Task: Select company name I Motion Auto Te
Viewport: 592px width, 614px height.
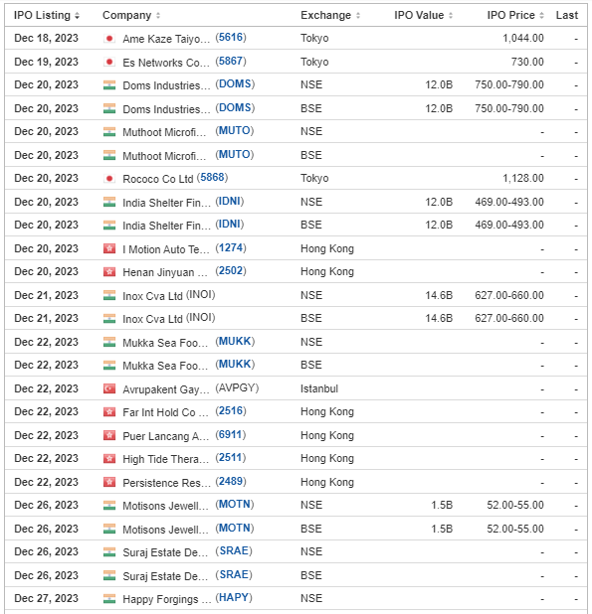Action: [x=166, y=249]
